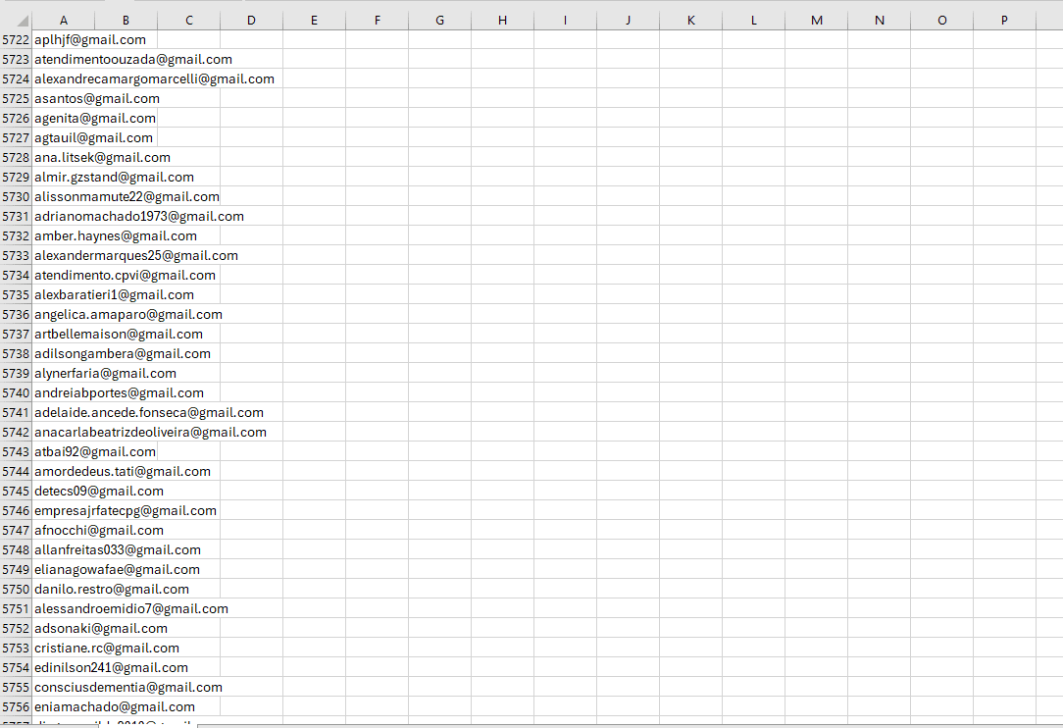Select column M header
Image resolution: width=1063 pixels, height=728 pixels.
click(816, 21)
